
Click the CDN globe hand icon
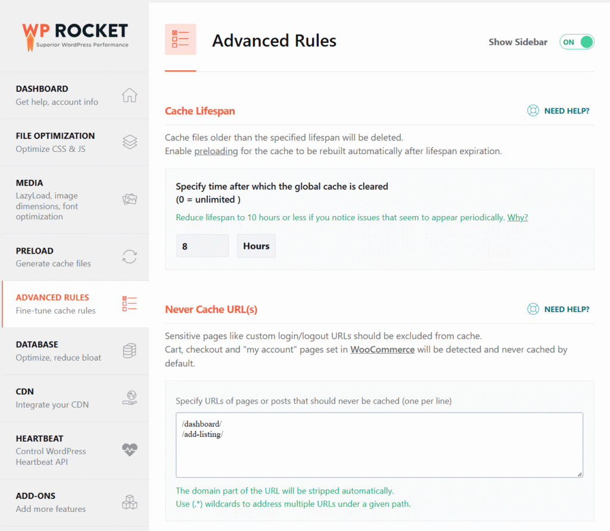coord(129,398)
